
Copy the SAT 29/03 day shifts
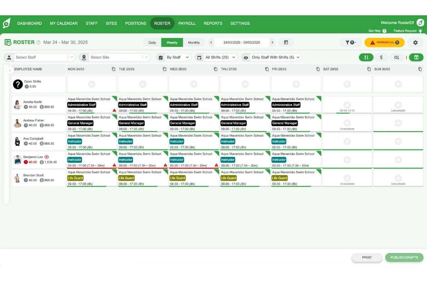point(369,69)
